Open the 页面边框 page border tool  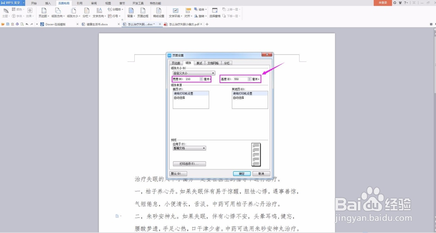(x=143, y=13)
